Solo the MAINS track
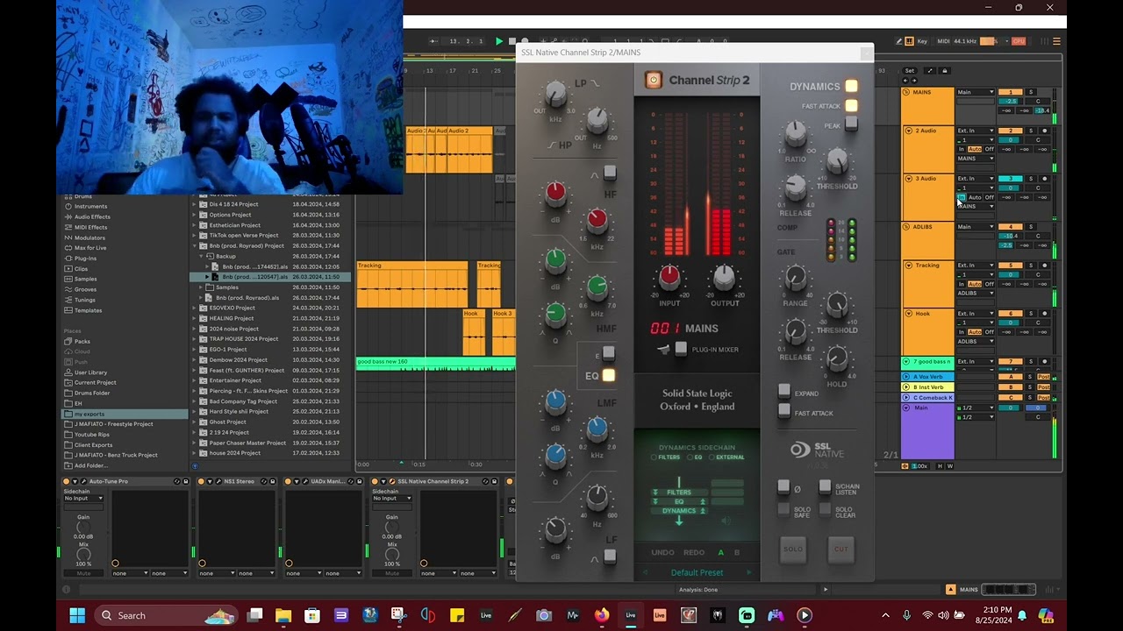Screen dimensions: 1123x631 (x=1030, y=92)
